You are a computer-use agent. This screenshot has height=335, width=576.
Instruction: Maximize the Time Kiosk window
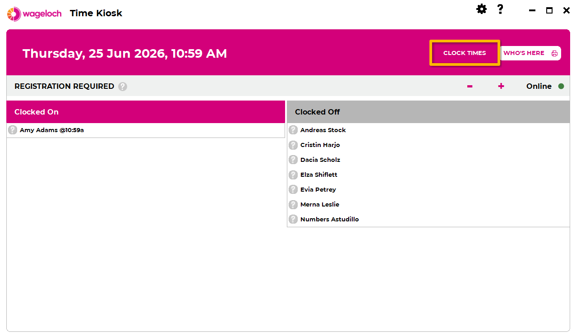pyautogui.click(x=549, y=10)
